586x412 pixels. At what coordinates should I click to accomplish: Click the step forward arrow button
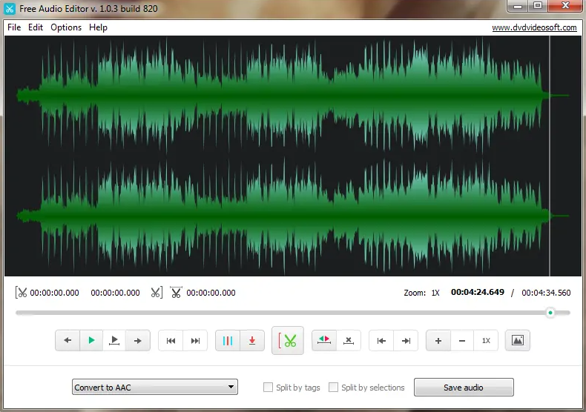(x=138, y=340)
